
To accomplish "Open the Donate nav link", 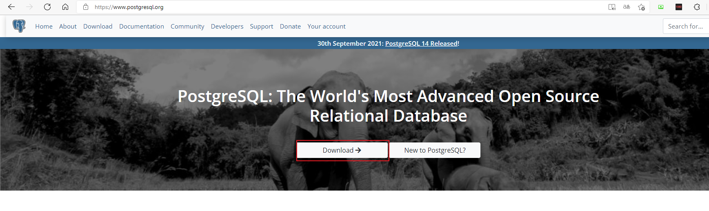I will tap(290, 26).
